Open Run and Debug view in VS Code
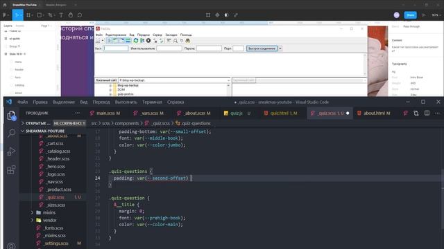Viewport: 444px width, 249px height. coord(11,151)
